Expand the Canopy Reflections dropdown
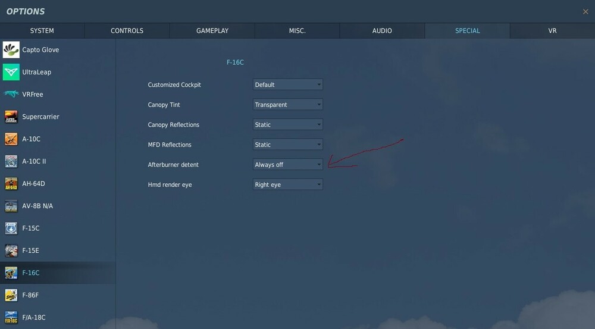595x329 pixels. click(287, 124)
